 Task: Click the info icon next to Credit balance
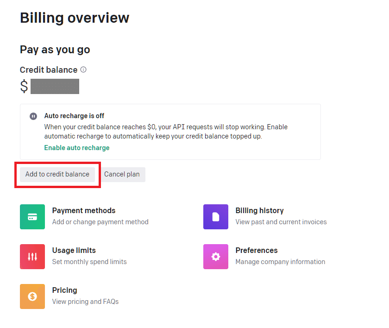(x=83, y=69)
